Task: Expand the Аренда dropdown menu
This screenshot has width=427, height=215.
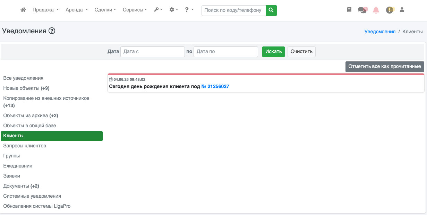Action: pyautogui.click(x=77, y=10)
